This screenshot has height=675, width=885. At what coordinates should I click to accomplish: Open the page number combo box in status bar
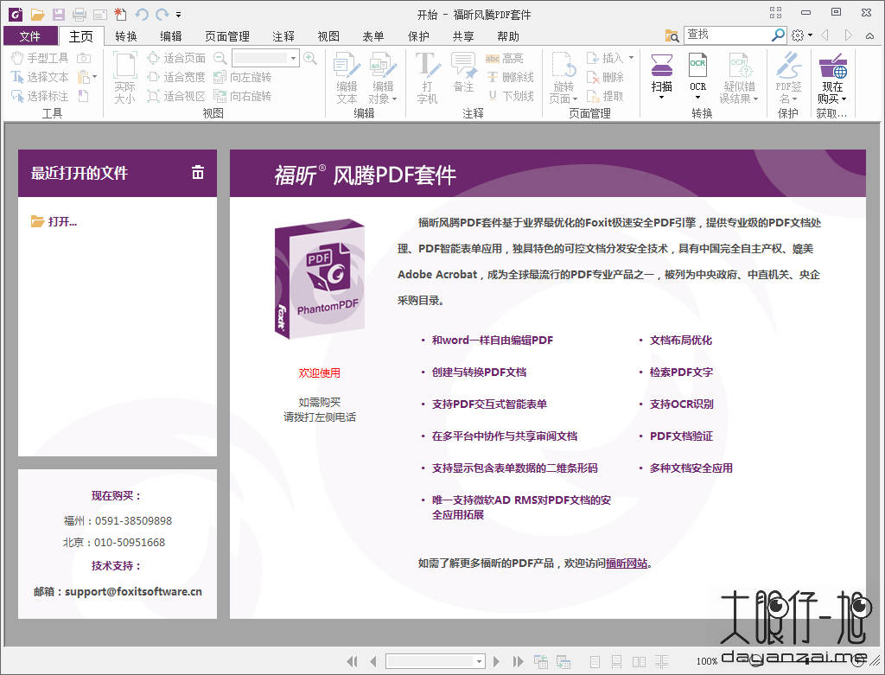(x=436, y=661)
